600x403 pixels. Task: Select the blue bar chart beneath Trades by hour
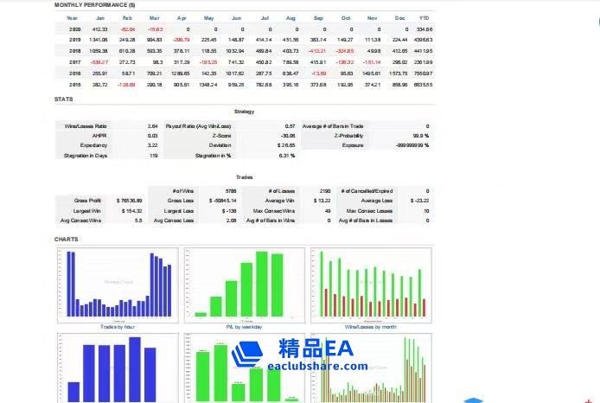(x=117, y=368)
